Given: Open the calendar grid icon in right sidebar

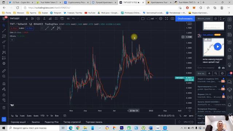Looking at the screenshot, I should 229,57.
